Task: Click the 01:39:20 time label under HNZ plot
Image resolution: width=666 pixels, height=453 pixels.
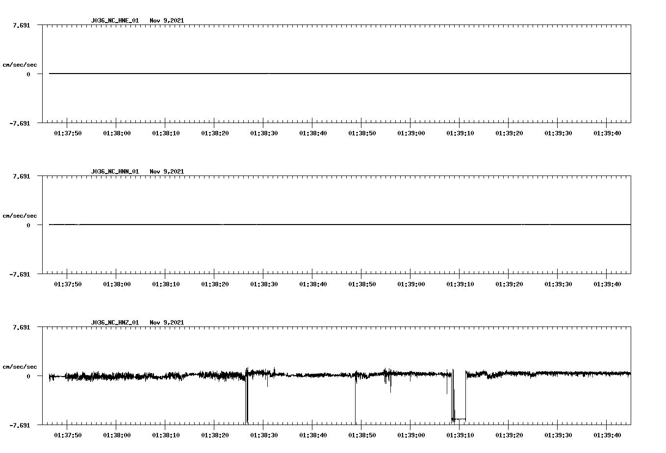Action: (509, 435)
